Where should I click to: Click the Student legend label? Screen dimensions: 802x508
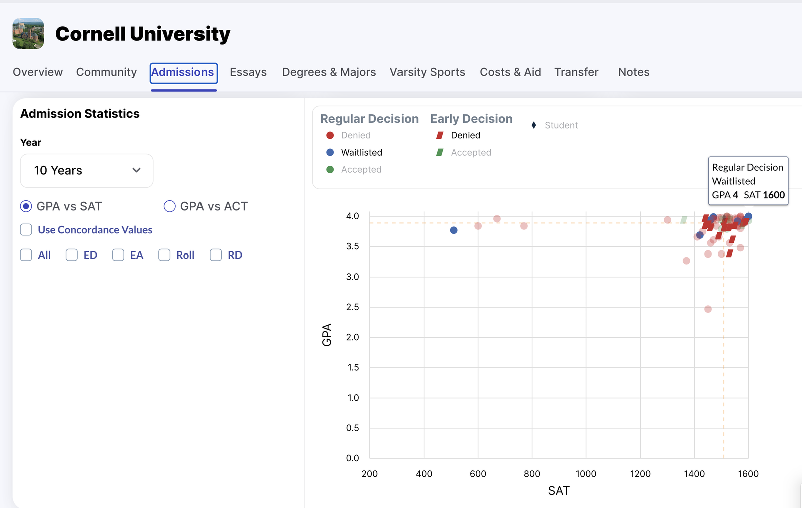point(561,125)
